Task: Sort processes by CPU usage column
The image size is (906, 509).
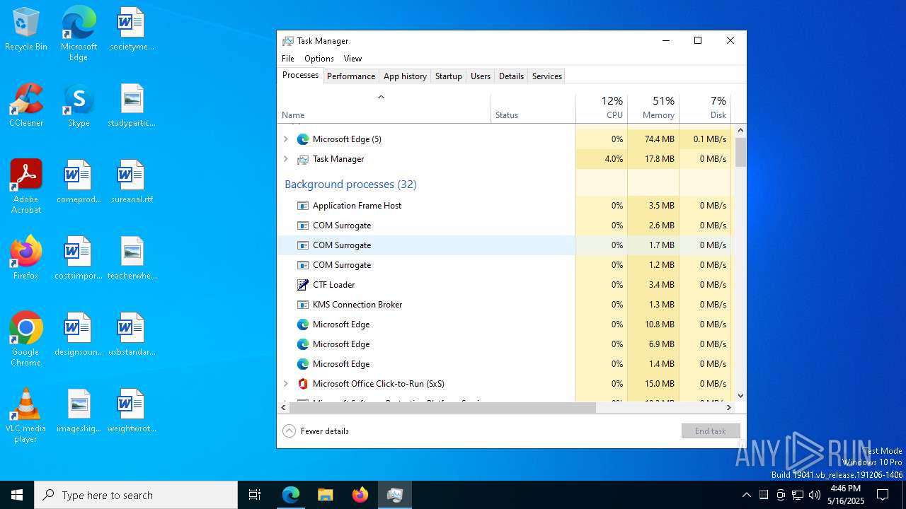Action: [602, 108]
